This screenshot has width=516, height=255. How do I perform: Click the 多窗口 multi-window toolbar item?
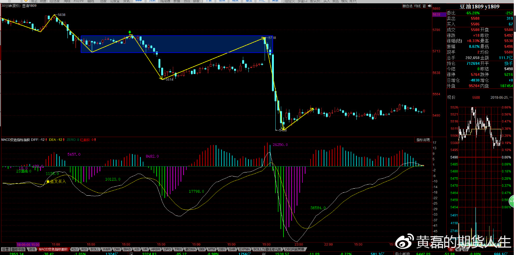pos(302,1)
